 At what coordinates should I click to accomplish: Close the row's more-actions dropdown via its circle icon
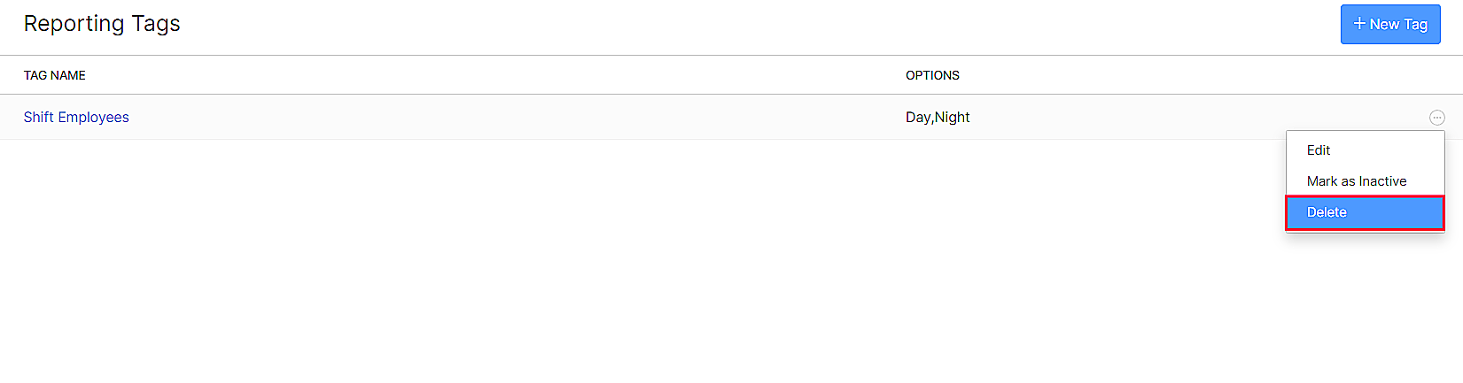1436,118
